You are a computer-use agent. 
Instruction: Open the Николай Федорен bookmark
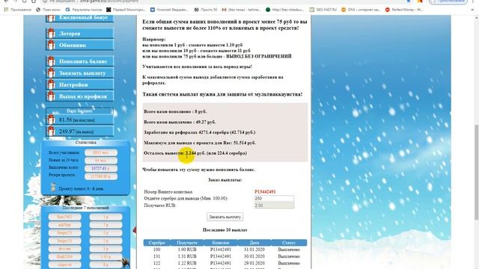pyautogui.click(x=169, y=10)
